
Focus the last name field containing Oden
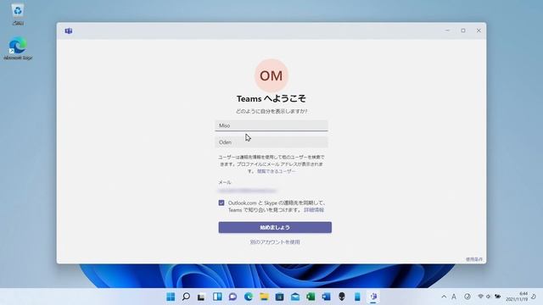271,142
